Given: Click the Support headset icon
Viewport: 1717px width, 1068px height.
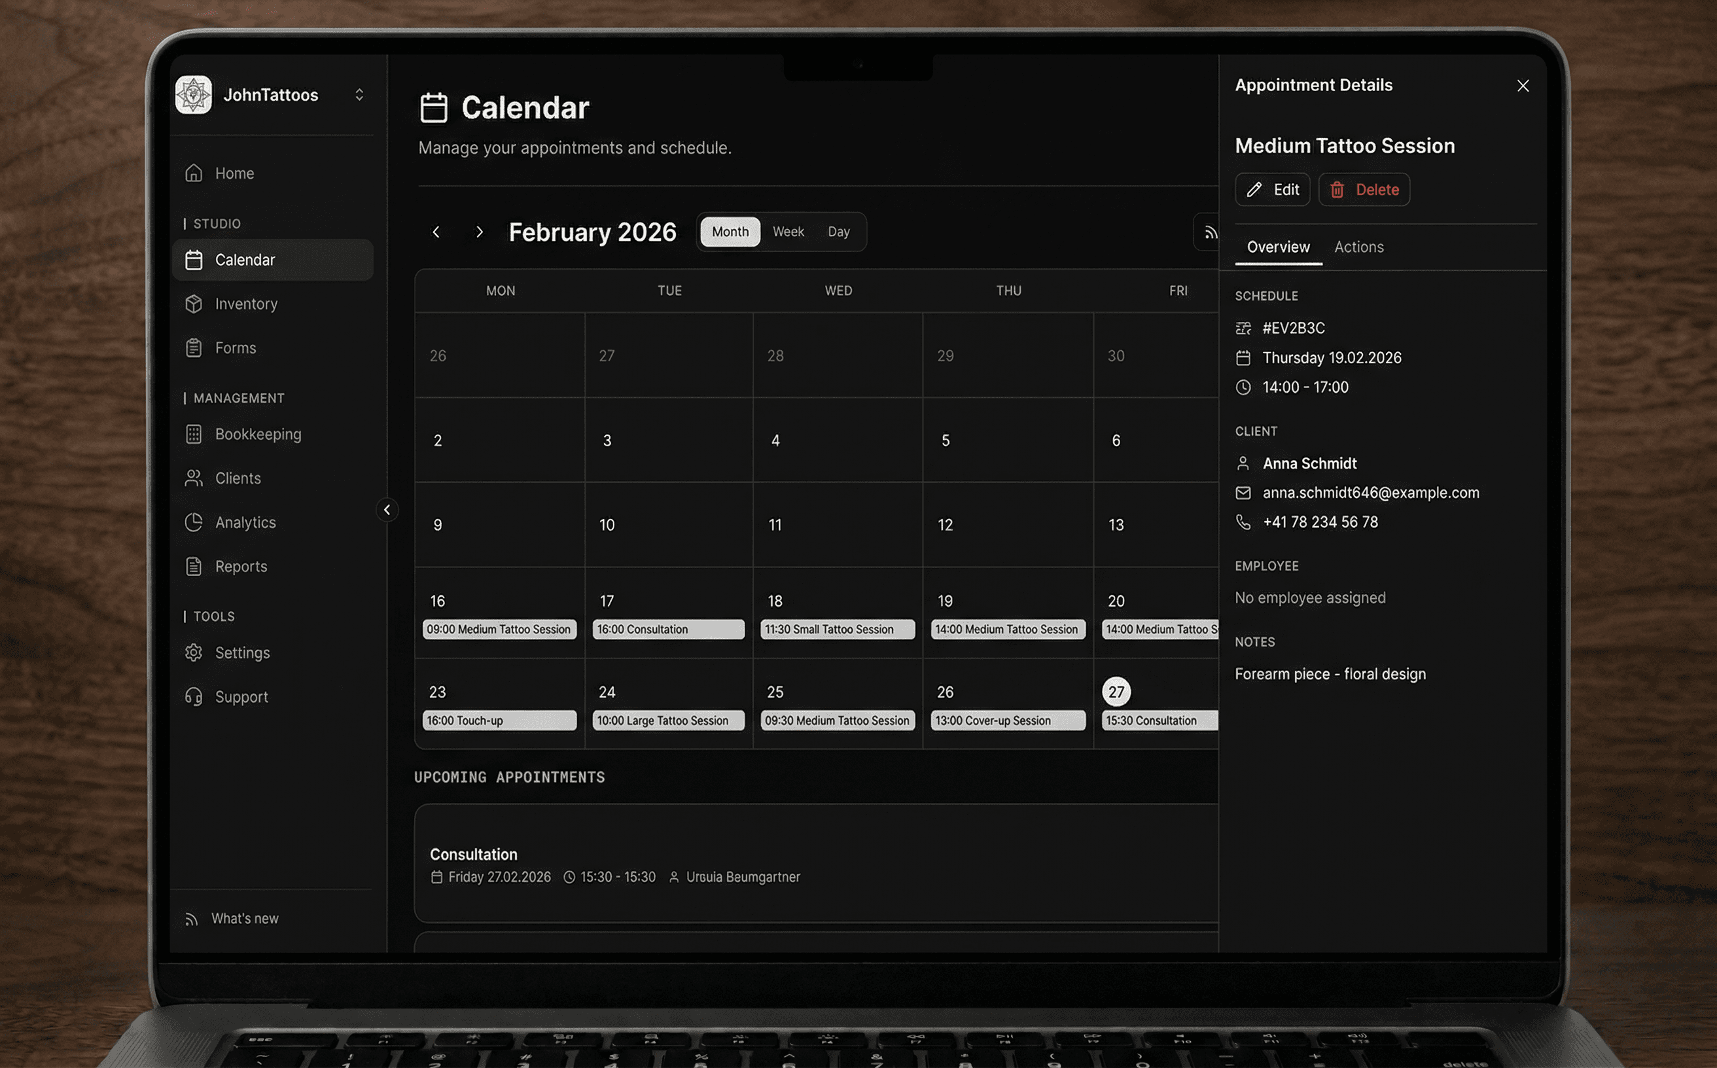Looking at the screenshot, I should click(x=194, y=697).
